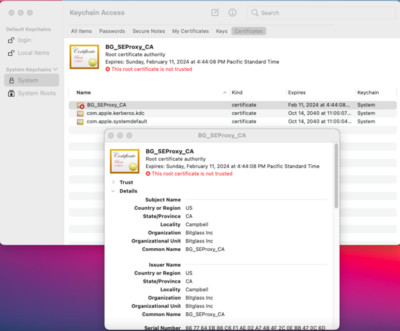Screen dimensions: 400x331
Task: Click the Local Items lock icon
Action: 11,53
